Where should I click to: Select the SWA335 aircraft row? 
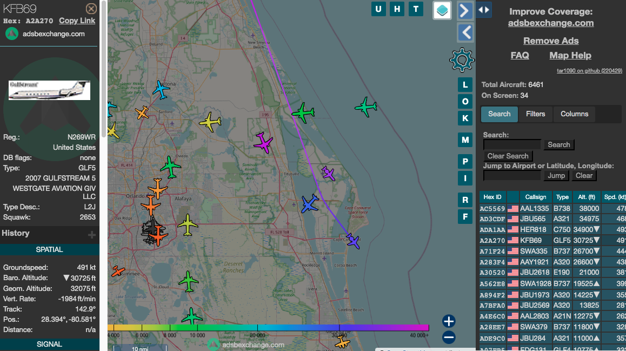[x=552, y=251]
